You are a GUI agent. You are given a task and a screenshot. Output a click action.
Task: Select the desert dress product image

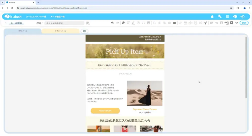[x=145, y=93]
